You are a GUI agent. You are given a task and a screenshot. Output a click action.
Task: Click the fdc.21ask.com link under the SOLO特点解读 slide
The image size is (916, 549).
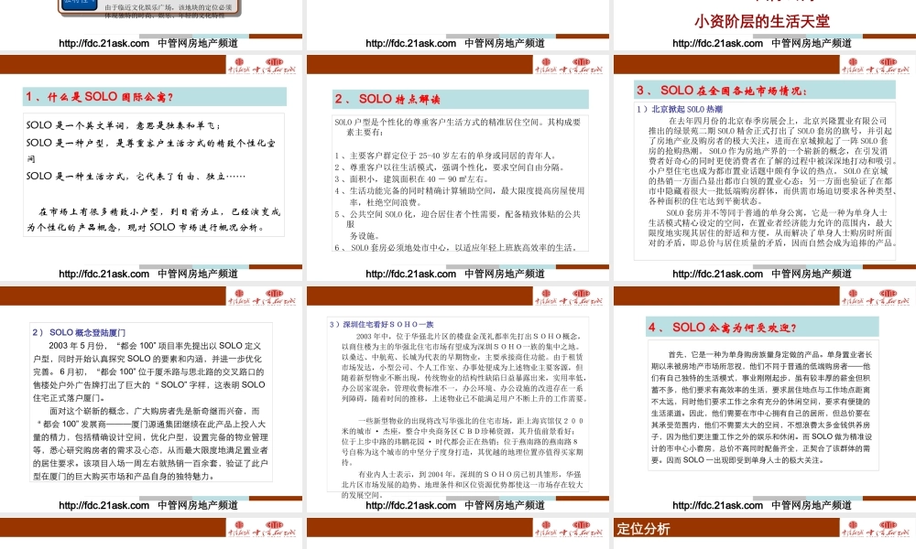410,274
